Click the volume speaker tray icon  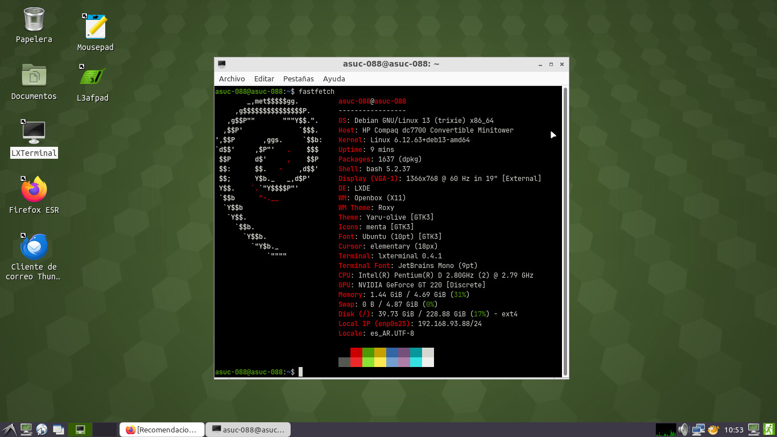point(683,430)
